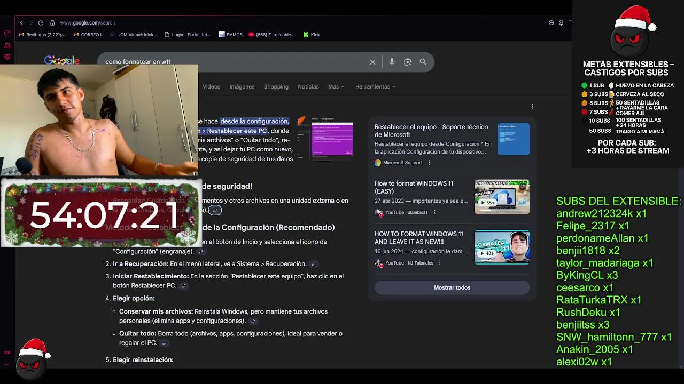Click the purple Windows recovery screenshot thumbnail
Viewport: 684px width, 384px height.
(332, 139)
